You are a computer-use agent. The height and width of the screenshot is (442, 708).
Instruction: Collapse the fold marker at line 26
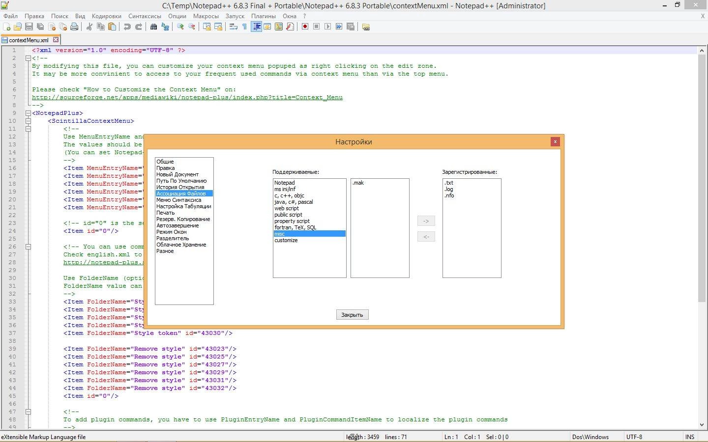tap(28, 247)
